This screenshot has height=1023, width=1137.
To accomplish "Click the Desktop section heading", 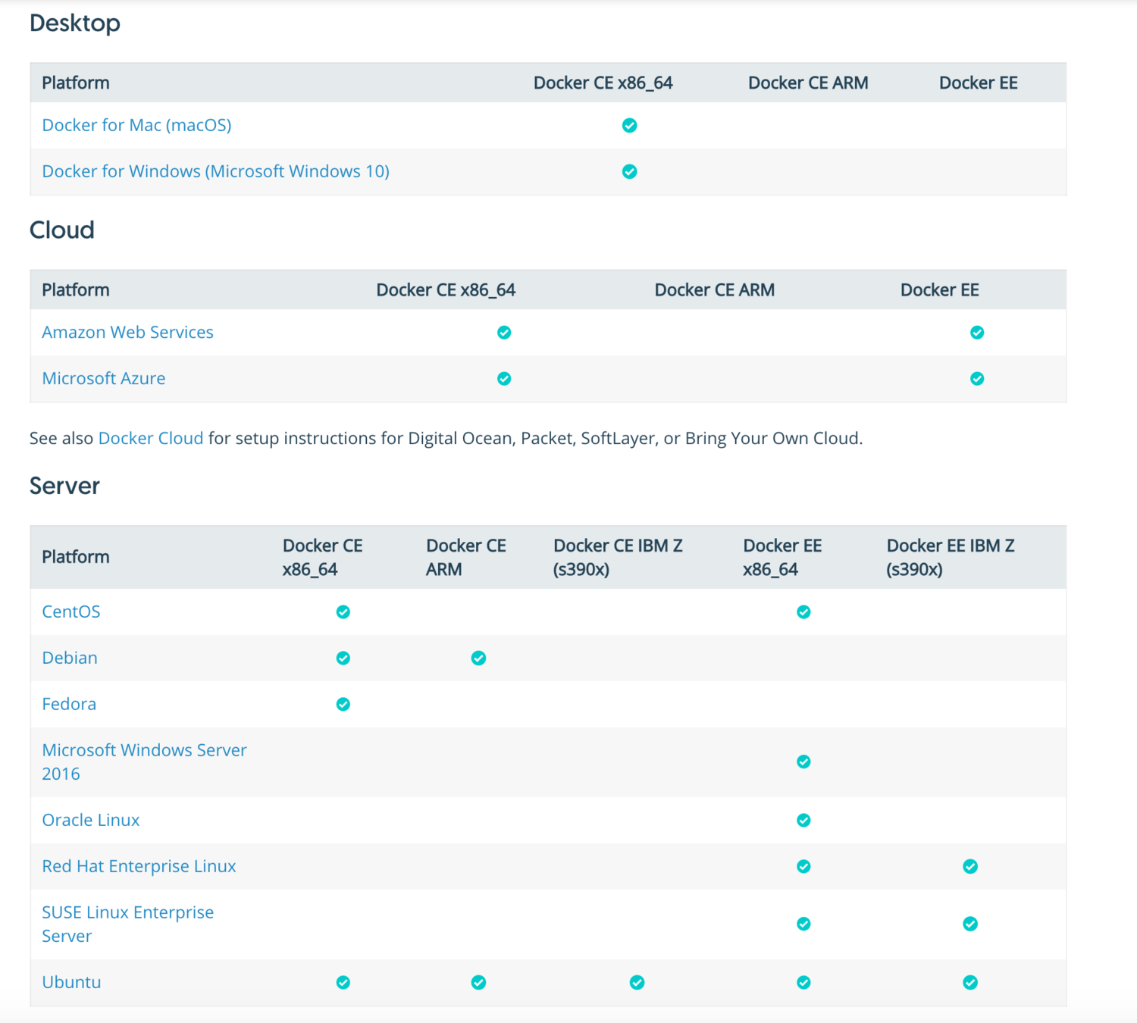I will pyautogui.click(x=74, y=23).
